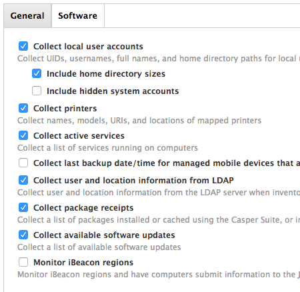
Task: Open the Software tab
Action: [x=78, y=16]
